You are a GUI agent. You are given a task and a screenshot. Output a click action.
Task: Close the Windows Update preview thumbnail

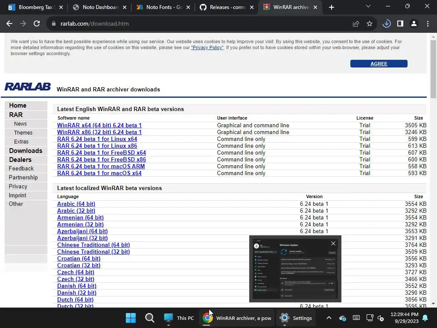(333, 243)
